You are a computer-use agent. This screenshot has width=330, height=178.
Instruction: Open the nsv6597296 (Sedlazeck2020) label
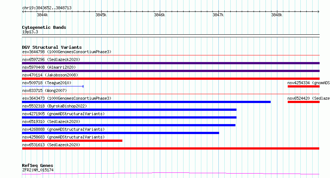[x=51, y=59]
